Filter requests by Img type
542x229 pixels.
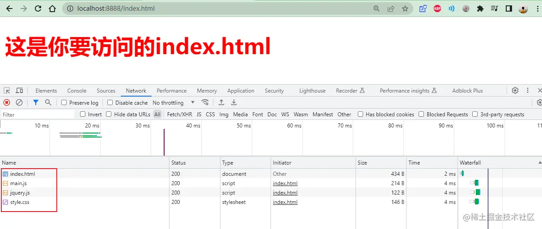(x=224, y=114)
